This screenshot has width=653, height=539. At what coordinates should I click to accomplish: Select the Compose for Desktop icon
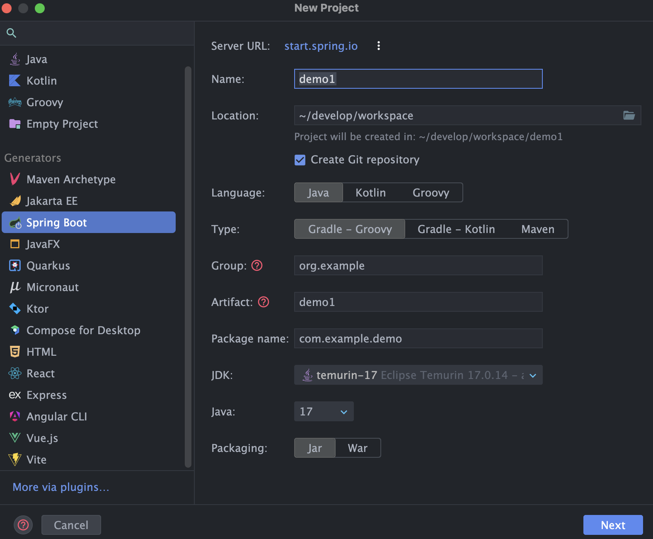click(15, 330)
